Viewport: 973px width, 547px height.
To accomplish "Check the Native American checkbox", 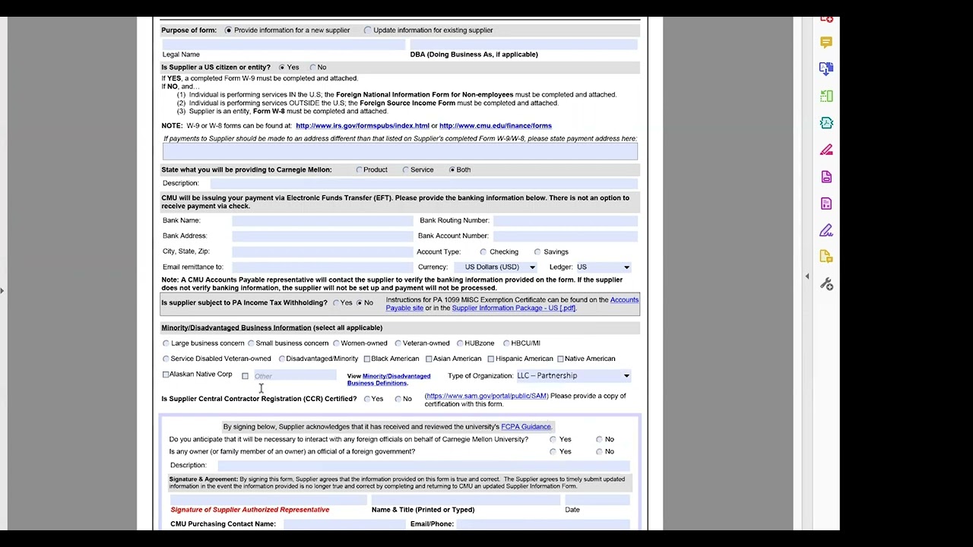I will (x=560, y=359).
